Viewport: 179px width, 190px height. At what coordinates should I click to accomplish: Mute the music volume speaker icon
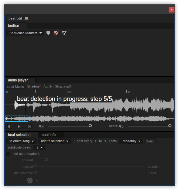(x=41, y=126)
